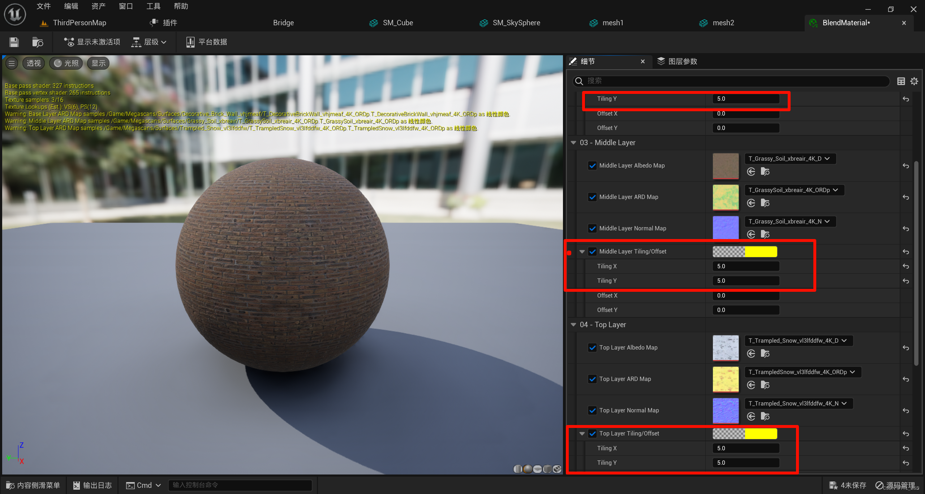Click the browse to asset toolbar icon
925x494 pixels.
[37, 42]
